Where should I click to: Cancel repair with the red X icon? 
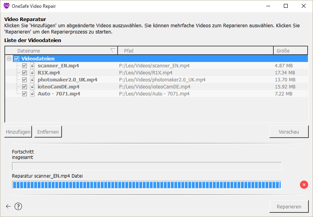pyautogui.click(x=304, y=185)
